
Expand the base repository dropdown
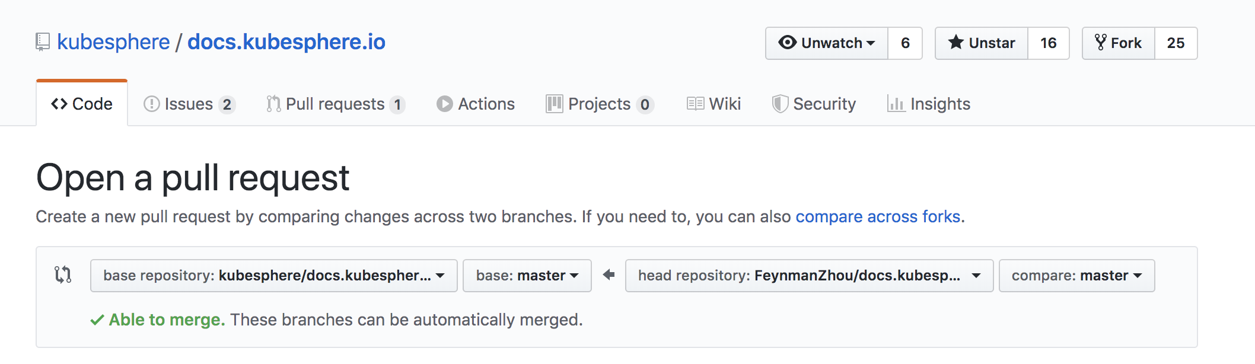273,276
